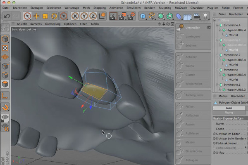This screenshot has height=165, width=248.
Task: Open the Basis attribute tab
Action: coord(229,108)
